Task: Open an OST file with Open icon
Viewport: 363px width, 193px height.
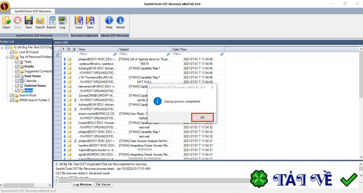Action: pos(6,22)
